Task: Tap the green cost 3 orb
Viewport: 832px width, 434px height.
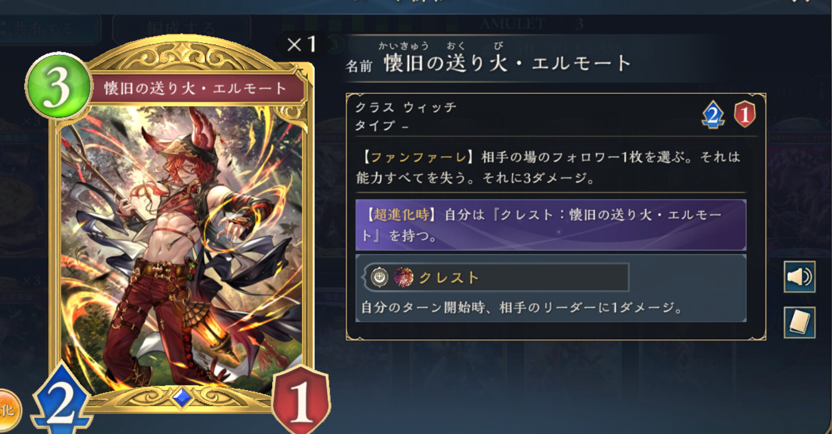Action: pyautogui.click(x=58, y=86)
